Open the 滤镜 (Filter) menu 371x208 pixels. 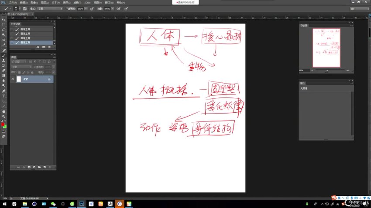(x=77, y=2)
